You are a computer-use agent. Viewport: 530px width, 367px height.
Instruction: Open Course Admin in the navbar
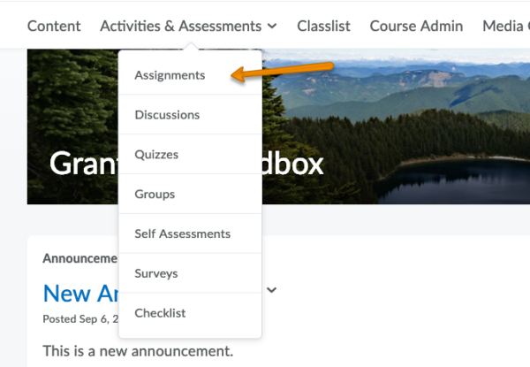click(x=415, y=26)
